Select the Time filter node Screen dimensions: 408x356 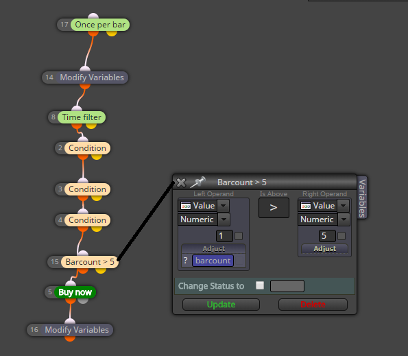pyautogui.click(x=82, y=117)
